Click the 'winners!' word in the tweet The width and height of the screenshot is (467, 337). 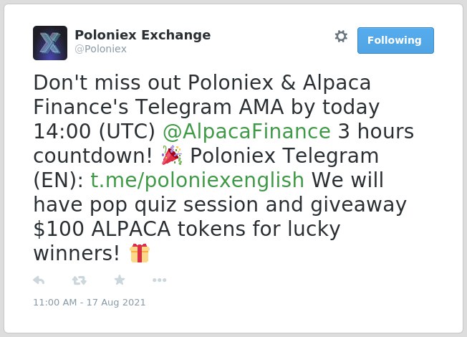(77, 254)
